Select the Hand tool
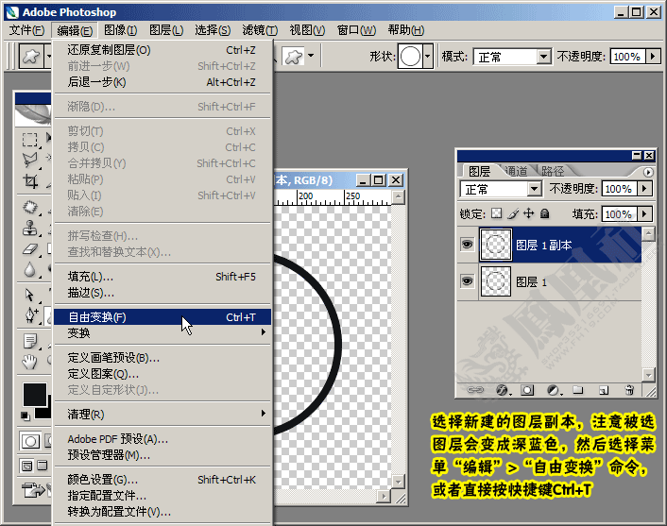Screen dimensions: 667x526 [30, 362]
